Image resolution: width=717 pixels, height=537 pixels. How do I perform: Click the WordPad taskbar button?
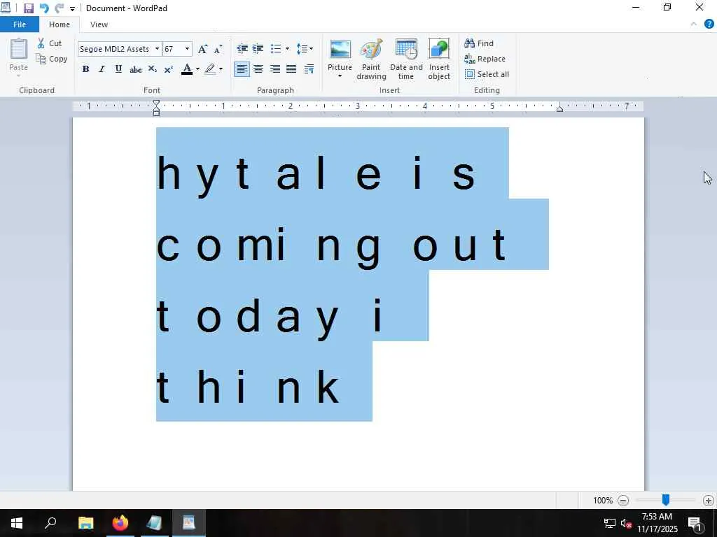tap(189, 523)
